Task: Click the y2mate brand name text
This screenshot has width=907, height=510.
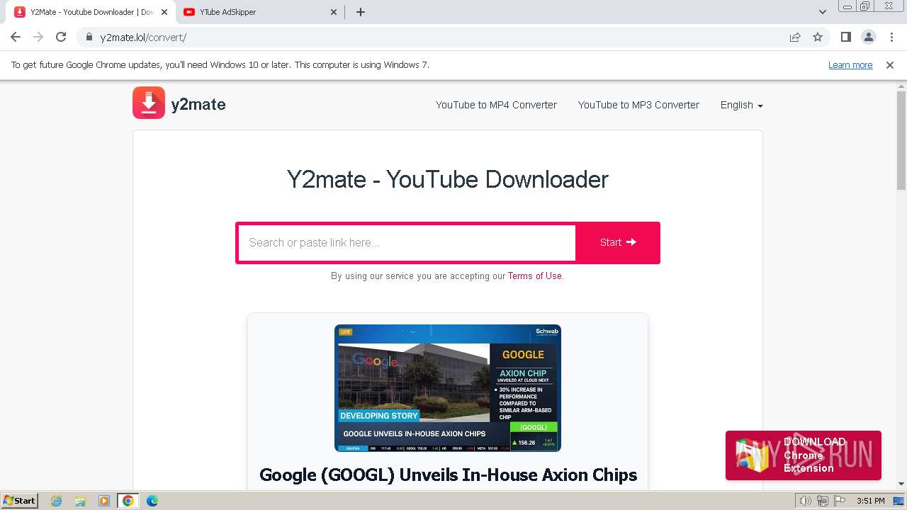Action: coord(198,104)
